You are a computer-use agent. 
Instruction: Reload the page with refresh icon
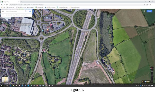[7, 5]
